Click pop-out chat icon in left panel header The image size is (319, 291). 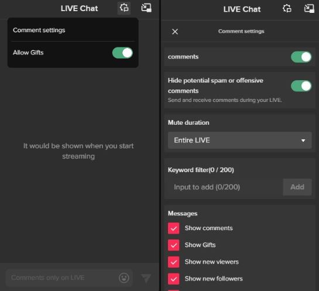pos(146,8)
